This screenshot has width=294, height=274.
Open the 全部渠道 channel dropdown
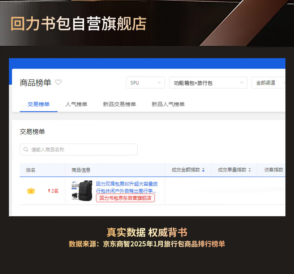[x=269, y=83]
